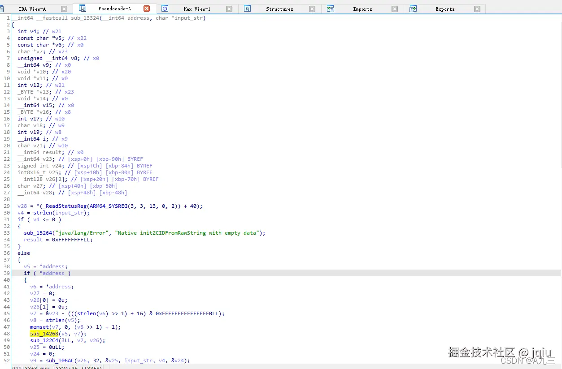
Task: Click the "if ( v4 <= 0 )" condition
Action: tap(39, 219)
